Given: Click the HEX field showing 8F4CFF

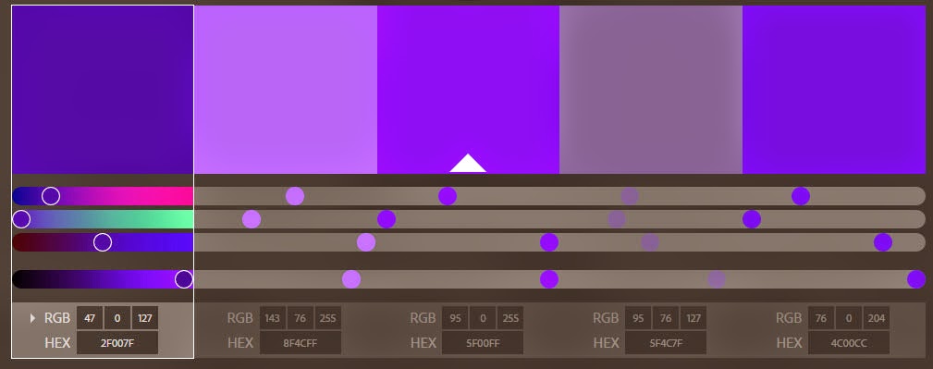Looking at the screenshot, I should 301,343.
